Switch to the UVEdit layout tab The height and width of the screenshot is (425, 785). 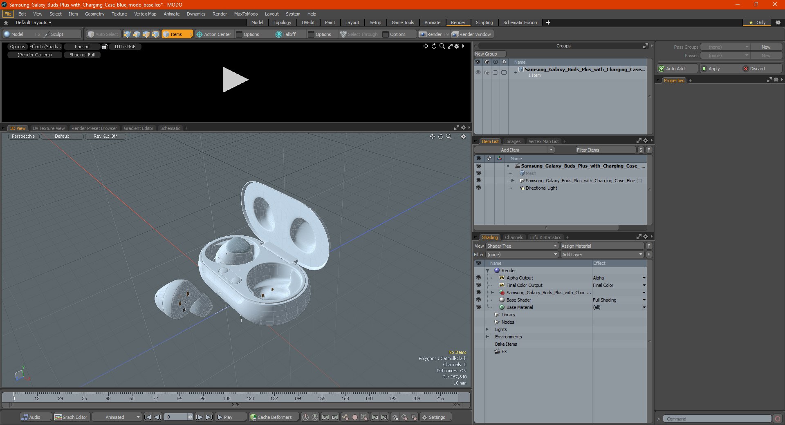click(308, 22)
